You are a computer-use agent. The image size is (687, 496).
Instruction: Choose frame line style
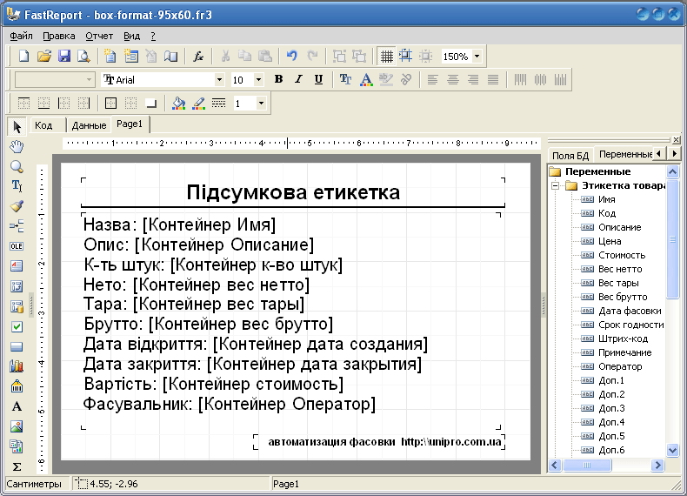218,103
